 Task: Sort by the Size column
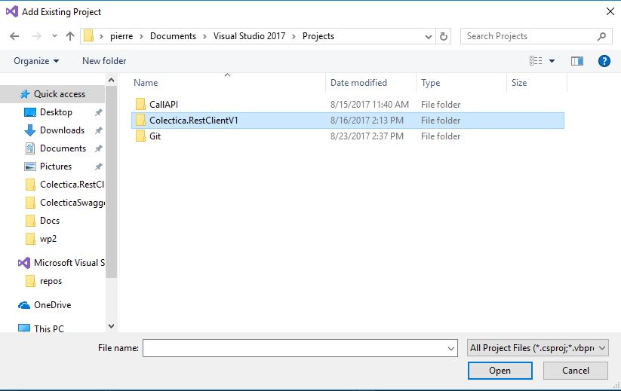(x=519, y=83)
